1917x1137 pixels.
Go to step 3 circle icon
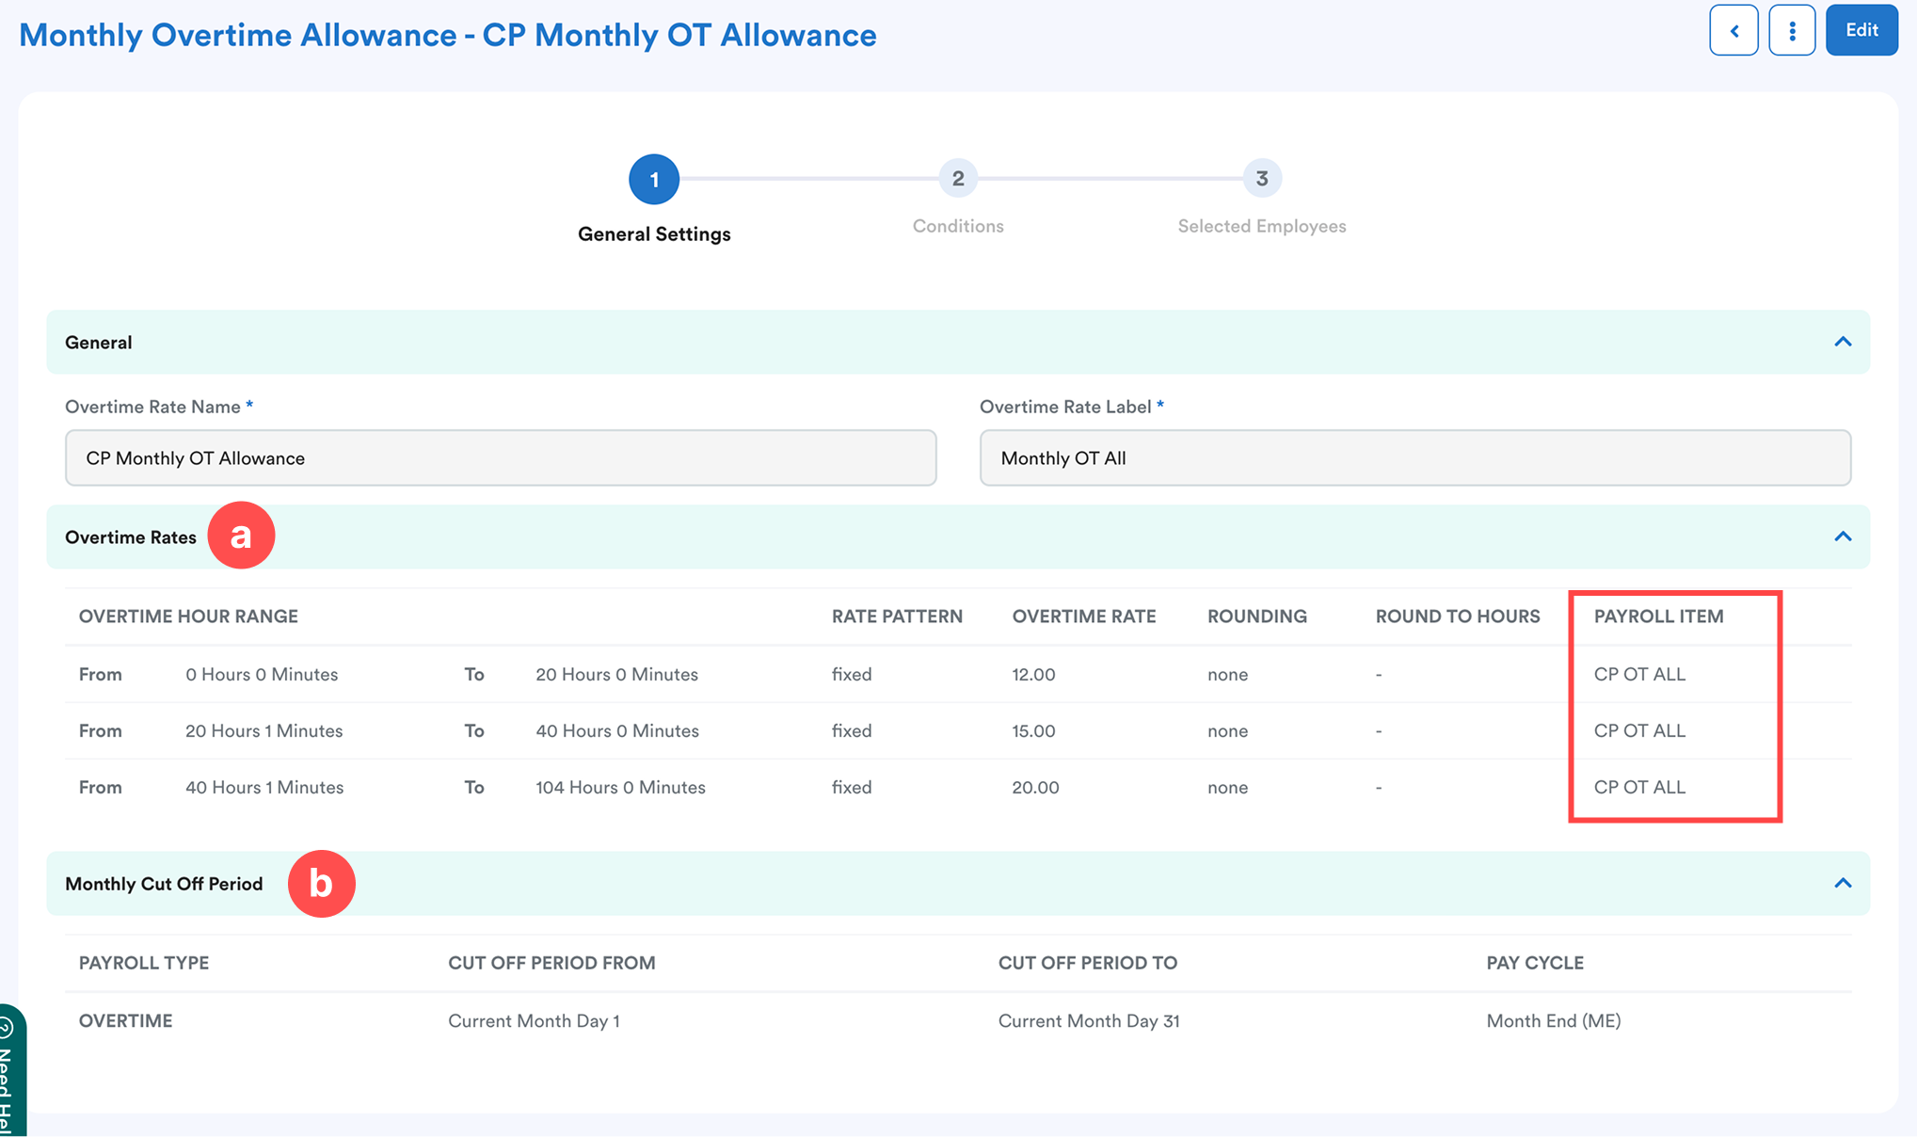coord(1261,178)
